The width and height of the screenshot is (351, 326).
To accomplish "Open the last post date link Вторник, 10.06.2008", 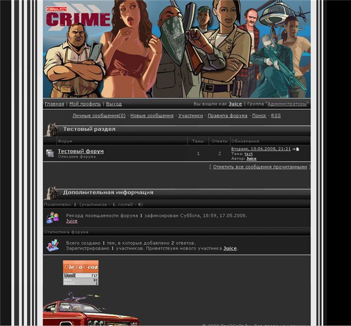I will click(261, 149).
